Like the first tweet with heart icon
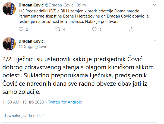164x124 pixels. (94, 29)
